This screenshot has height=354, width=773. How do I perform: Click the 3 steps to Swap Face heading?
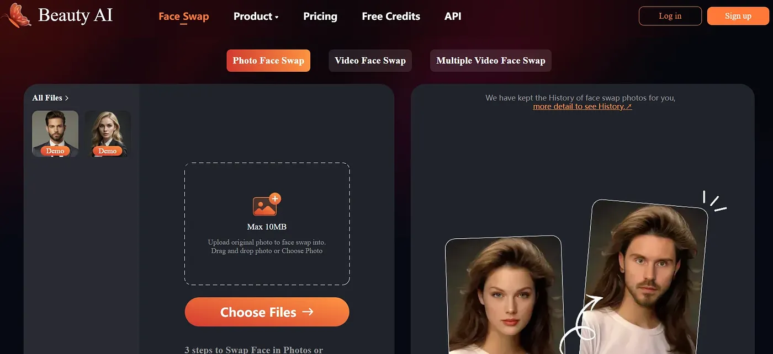[253, 350]
